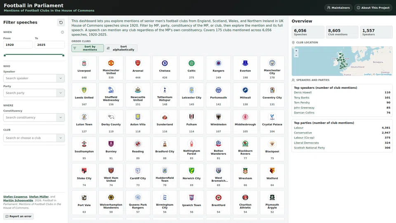Open Tony Banks speaker link
This screenshot has height=223, width=396.
pos(301,97)
